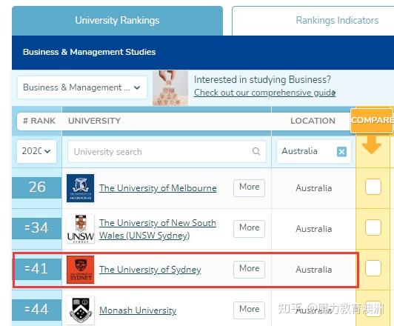
Task: Tick compare checkbox for University of Sydney
Action: coord(373,268)
